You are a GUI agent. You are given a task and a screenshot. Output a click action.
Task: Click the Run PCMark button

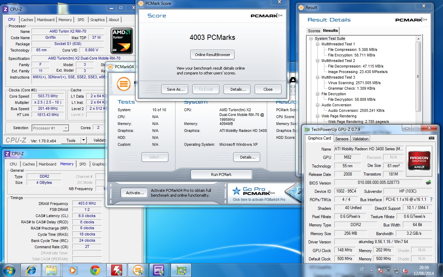coord(221,175)
